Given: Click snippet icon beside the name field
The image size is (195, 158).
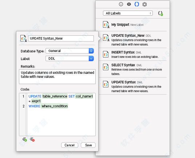Looking at the screenshot, I should 24,38.
